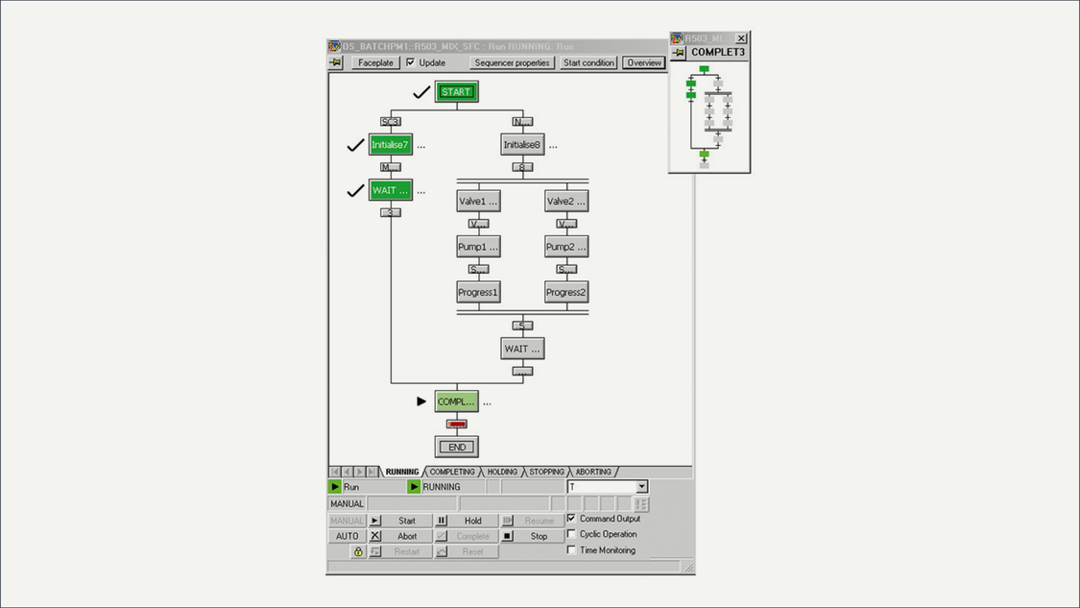The image size is (1080, 608).
Task: Click transition 5 above grey WAIT step
Action: click(x=523, y=326)
